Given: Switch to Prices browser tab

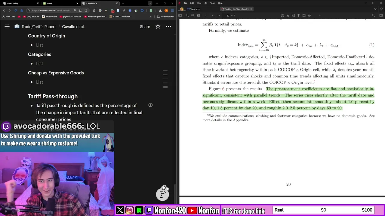Looking at the screenshot, I should tap(60, 3).
